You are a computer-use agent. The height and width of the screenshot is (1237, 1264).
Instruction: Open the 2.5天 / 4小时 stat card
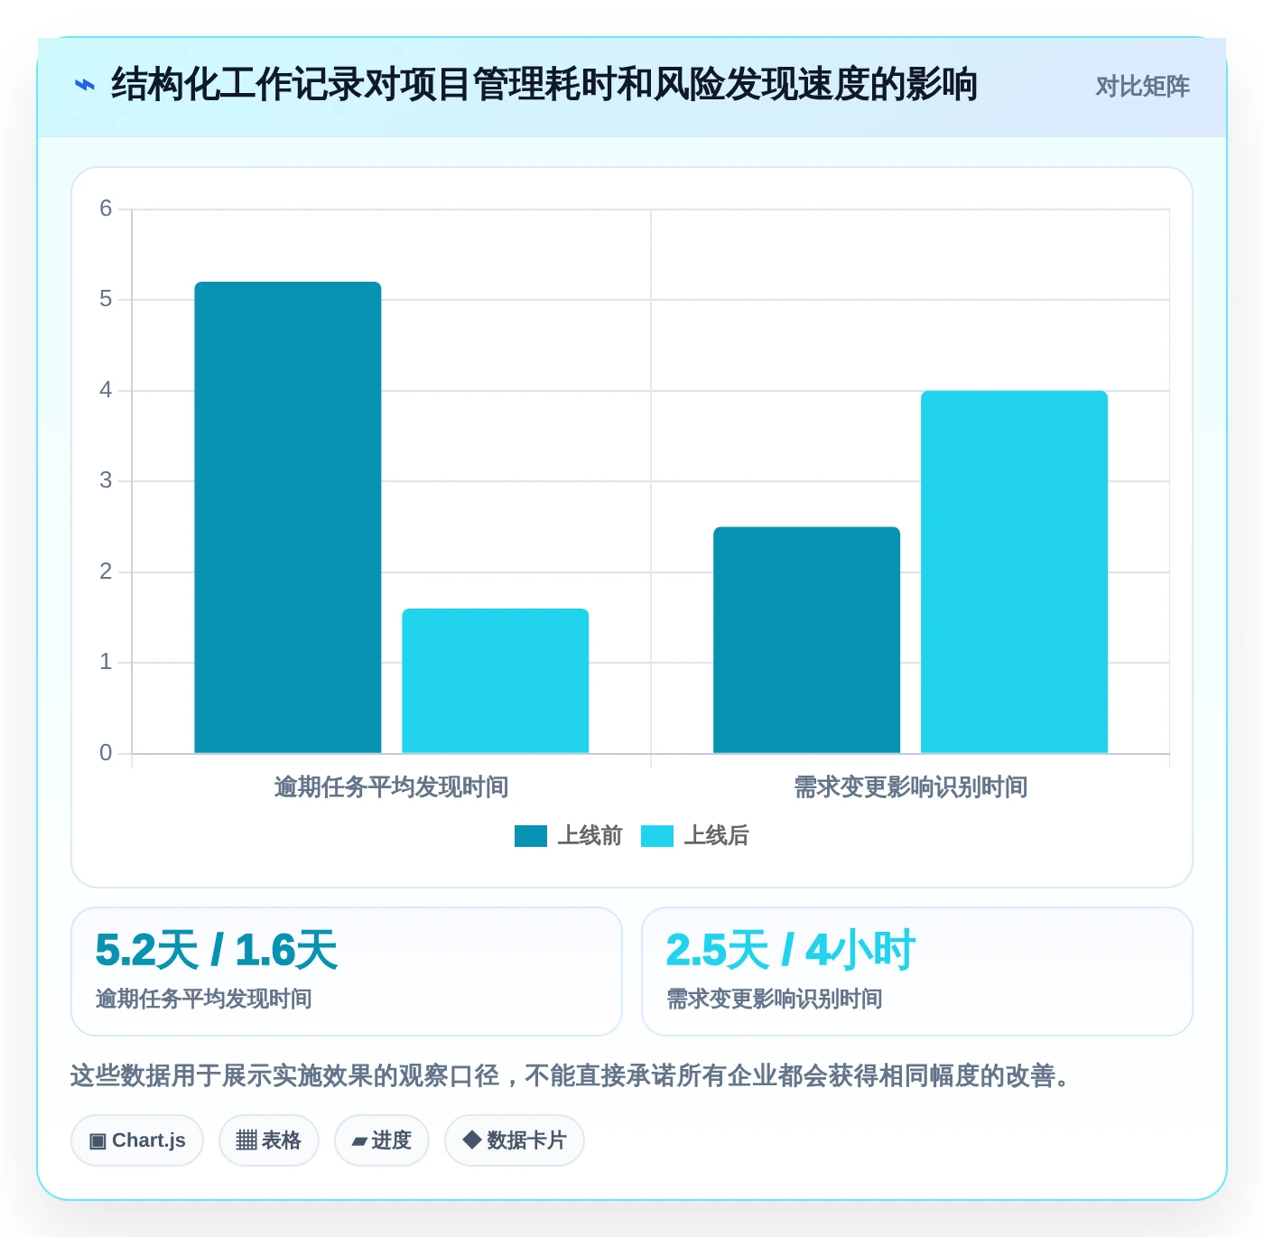[x=917, y=972]
